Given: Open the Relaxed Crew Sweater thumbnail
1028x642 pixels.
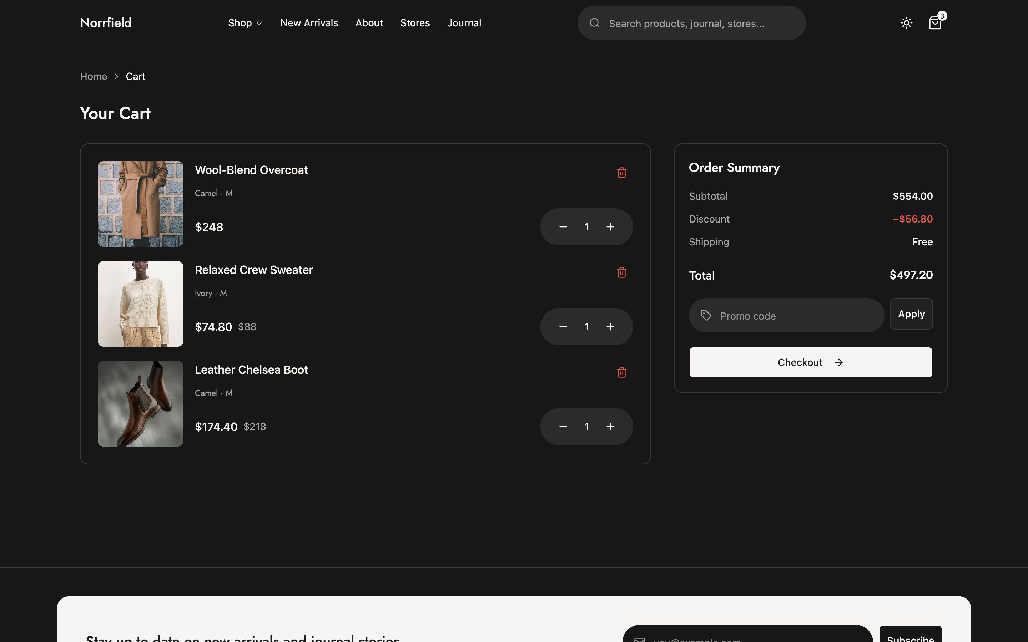Looking at the screenshot, I should [x=141, y=304].
